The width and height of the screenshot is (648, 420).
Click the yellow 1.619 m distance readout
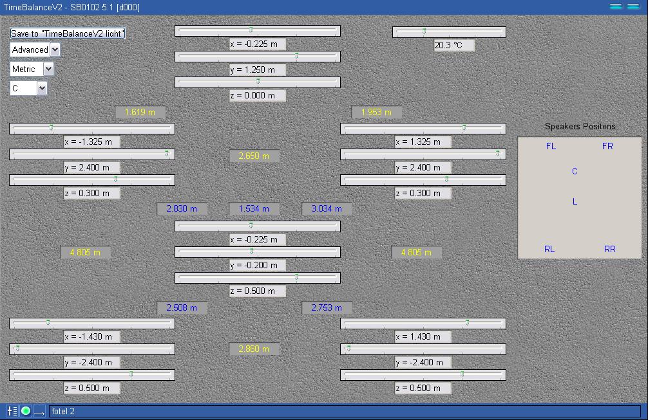140,112
